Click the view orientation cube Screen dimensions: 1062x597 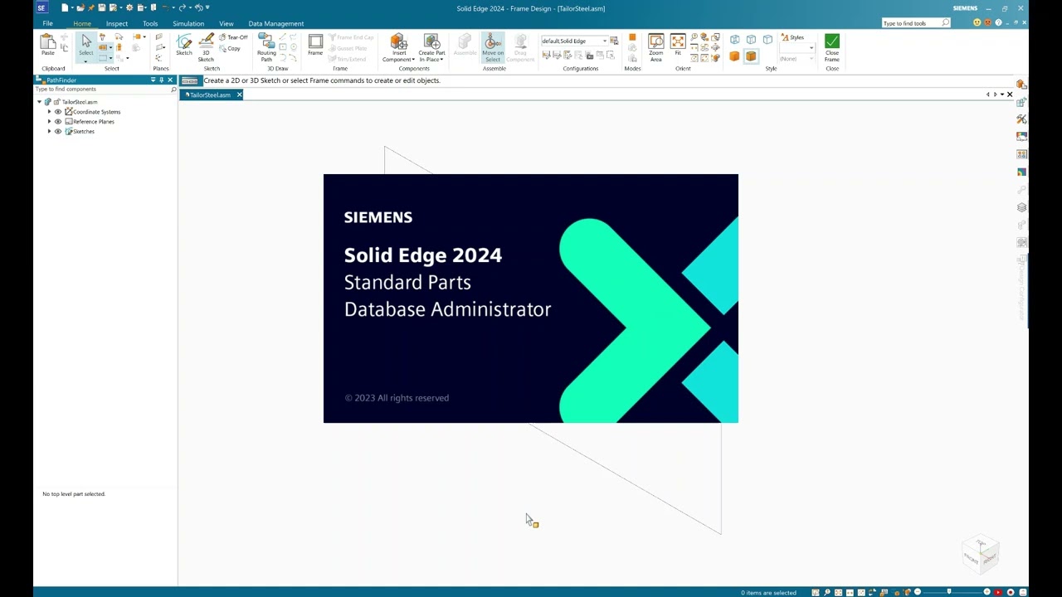pyautogui.click(x=981, y=553)
